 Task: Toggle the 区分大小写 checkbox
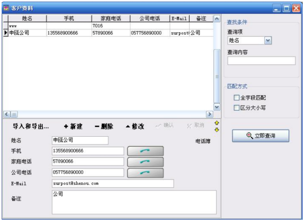pos(237,108)
